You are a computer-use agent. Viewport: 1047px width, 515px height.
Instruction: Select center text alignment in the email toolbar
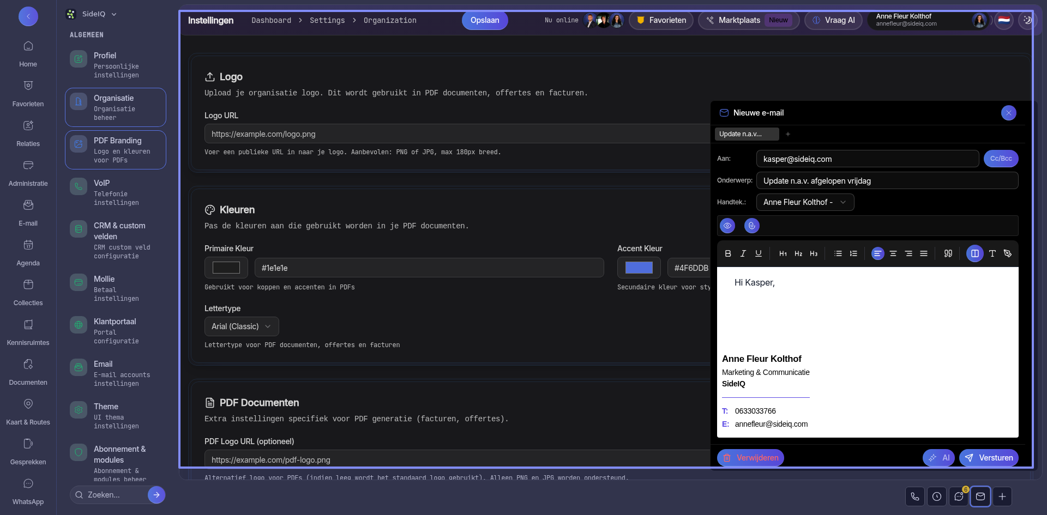(x=893, y=253)
